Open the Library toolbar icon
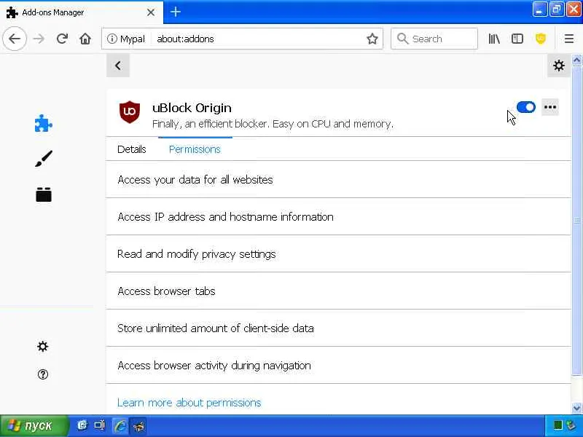 (x=494, y=39)
